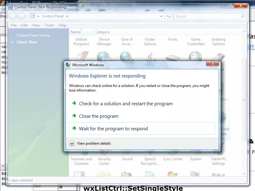Screen dimensions: 255x191
Task: Expand the Control Panel breadcrumb arrow
Action: pos(67,16)
